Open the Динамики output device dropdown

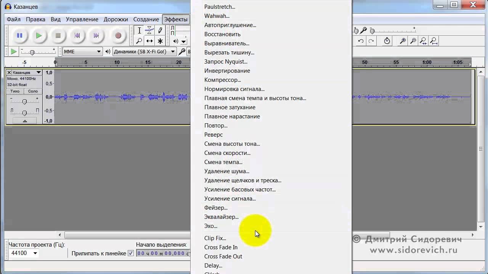point(144,51)
